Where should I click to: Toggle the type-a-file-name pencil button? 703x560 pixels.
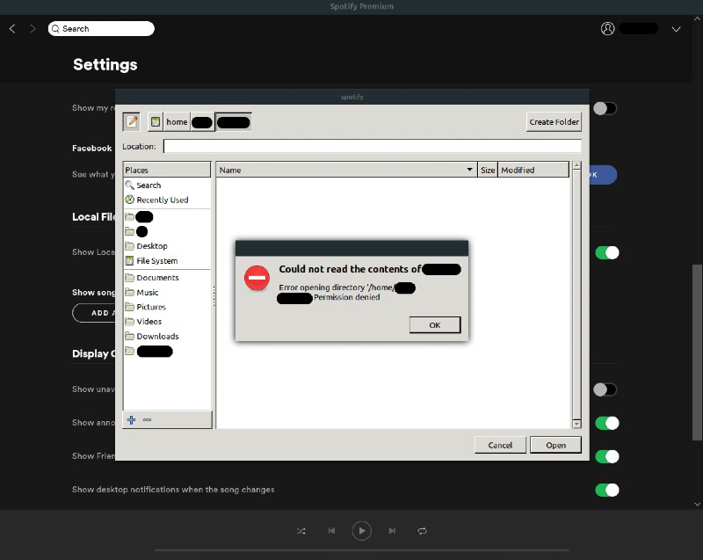click(x=132, y=121)
